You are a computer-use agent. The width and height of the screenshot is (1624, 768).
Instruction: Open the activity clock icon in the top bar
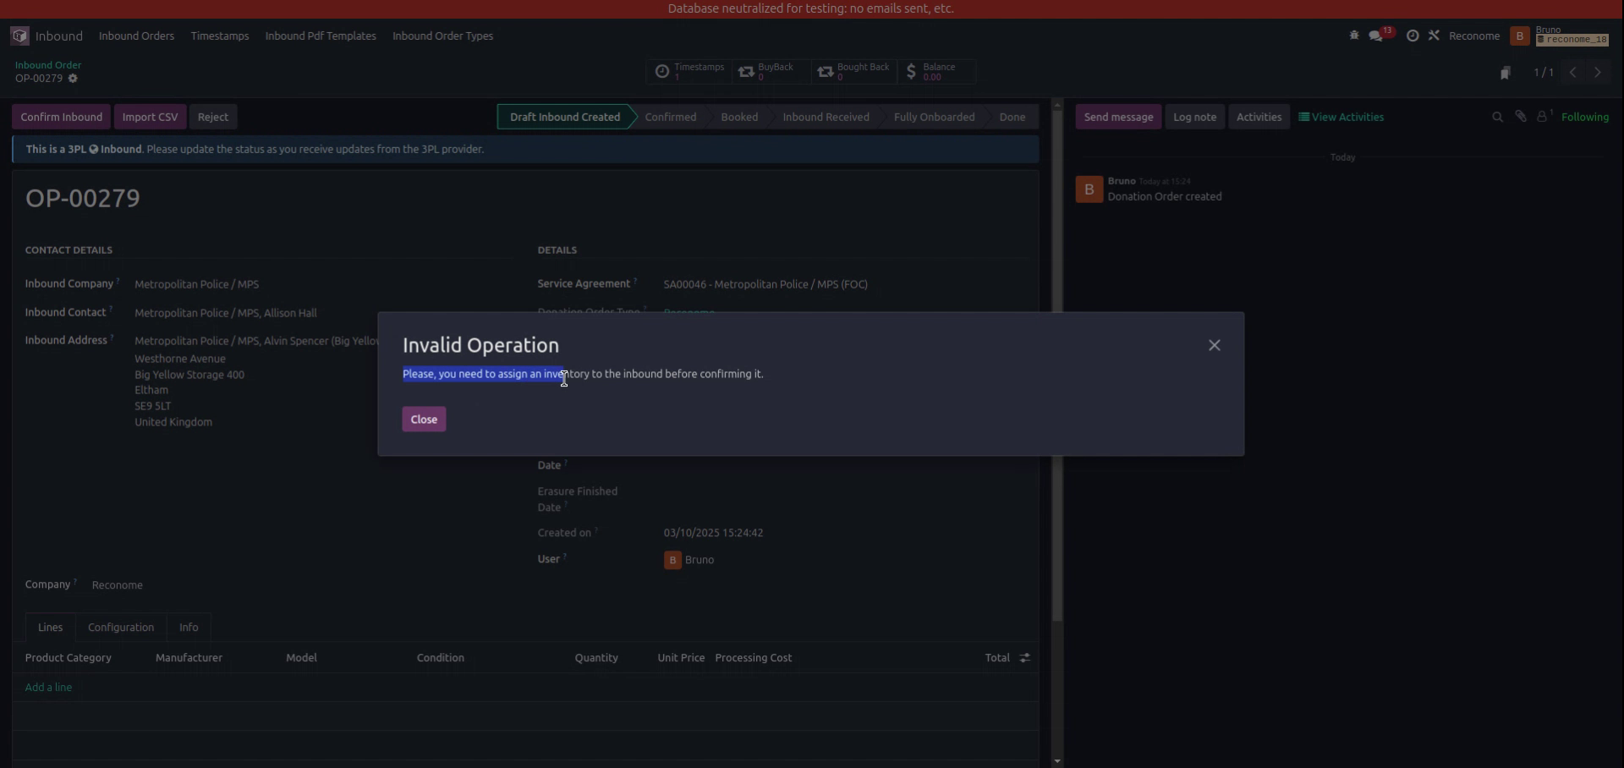tap(1413, 35)
